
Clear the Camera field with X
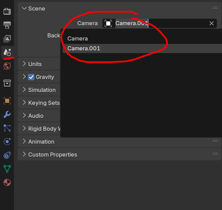(x=211, y=23)
